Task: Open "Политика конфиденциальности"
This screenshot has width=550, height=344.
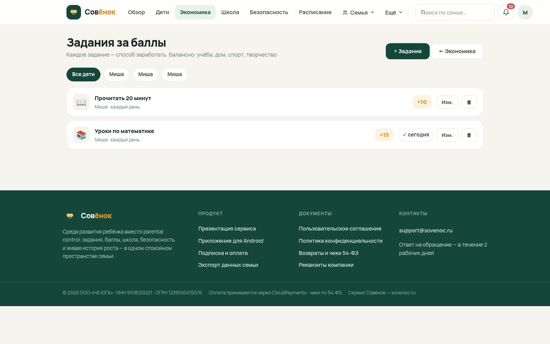Action: point(341,241)
